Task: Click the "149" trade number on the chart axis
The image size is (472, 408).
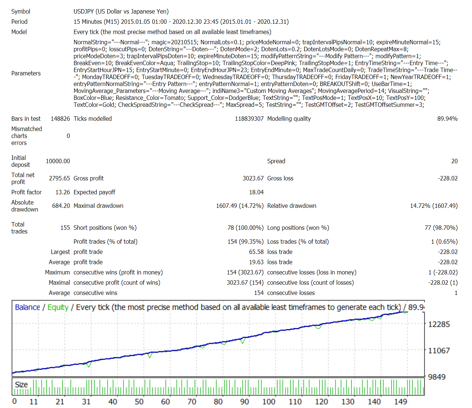Action: (401, 401)
